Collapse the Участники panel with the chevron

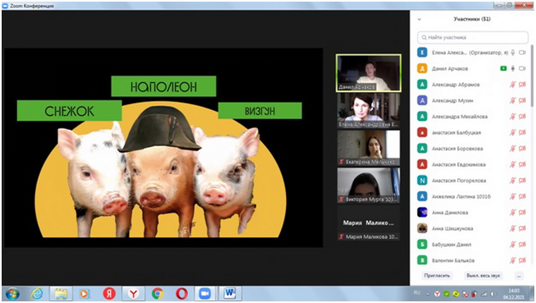(419, 19)
